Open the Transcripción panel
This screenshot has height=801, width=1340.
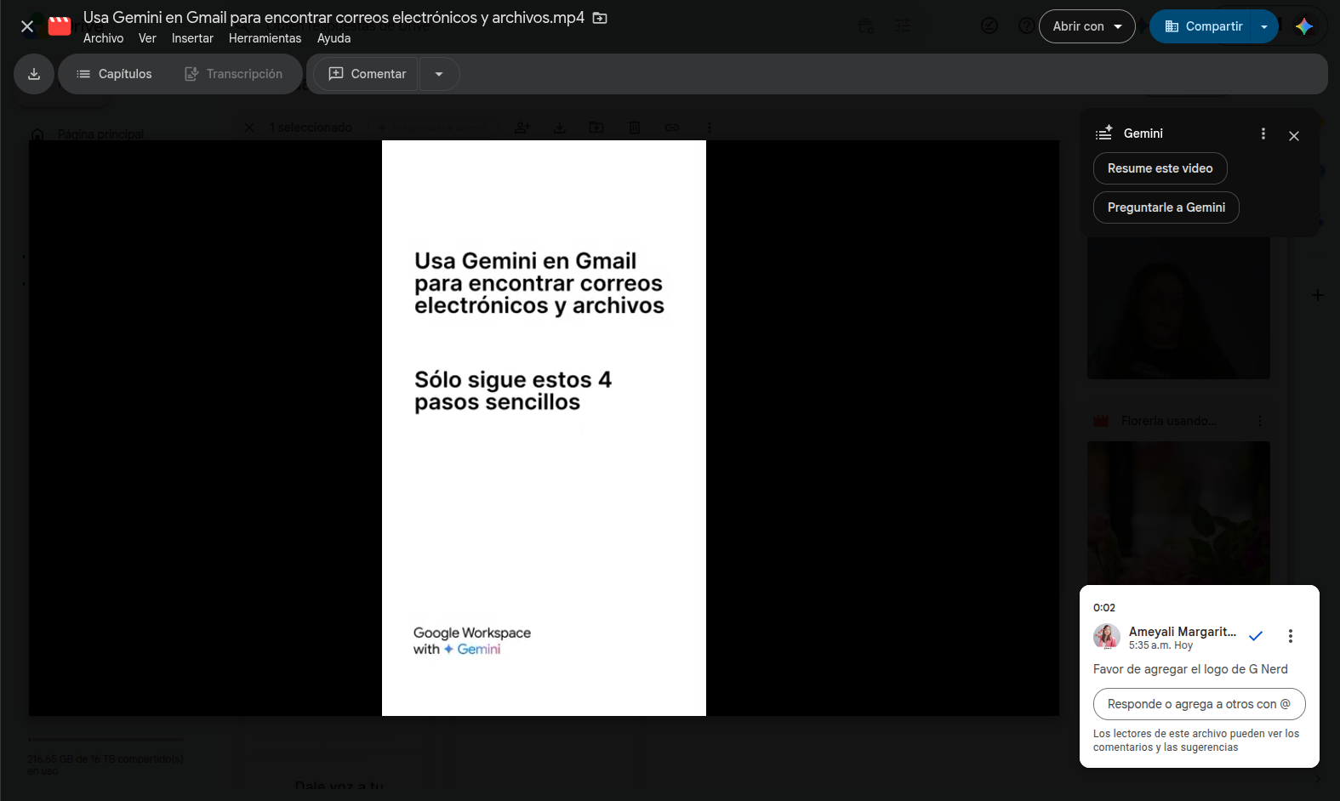pyautogui.click(x=234, y=74)
